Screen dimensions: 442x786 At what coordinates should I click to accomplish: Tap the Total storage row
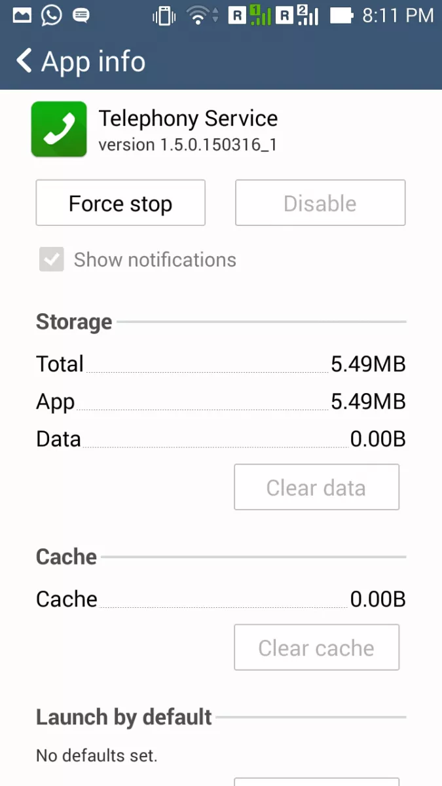click(221, 364)
